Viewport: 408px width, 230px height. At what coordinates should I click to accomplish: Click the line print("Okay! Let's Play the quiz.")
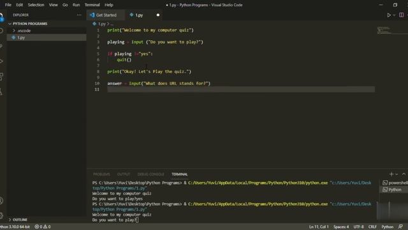[x=149, y=72]
